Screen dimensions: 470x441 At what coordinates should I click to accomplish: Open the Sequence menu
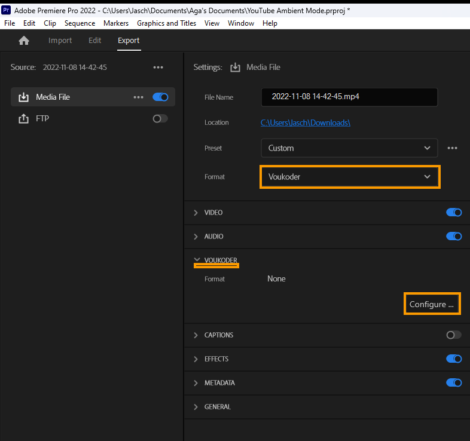pyautogui.click(x=80, y=23)
